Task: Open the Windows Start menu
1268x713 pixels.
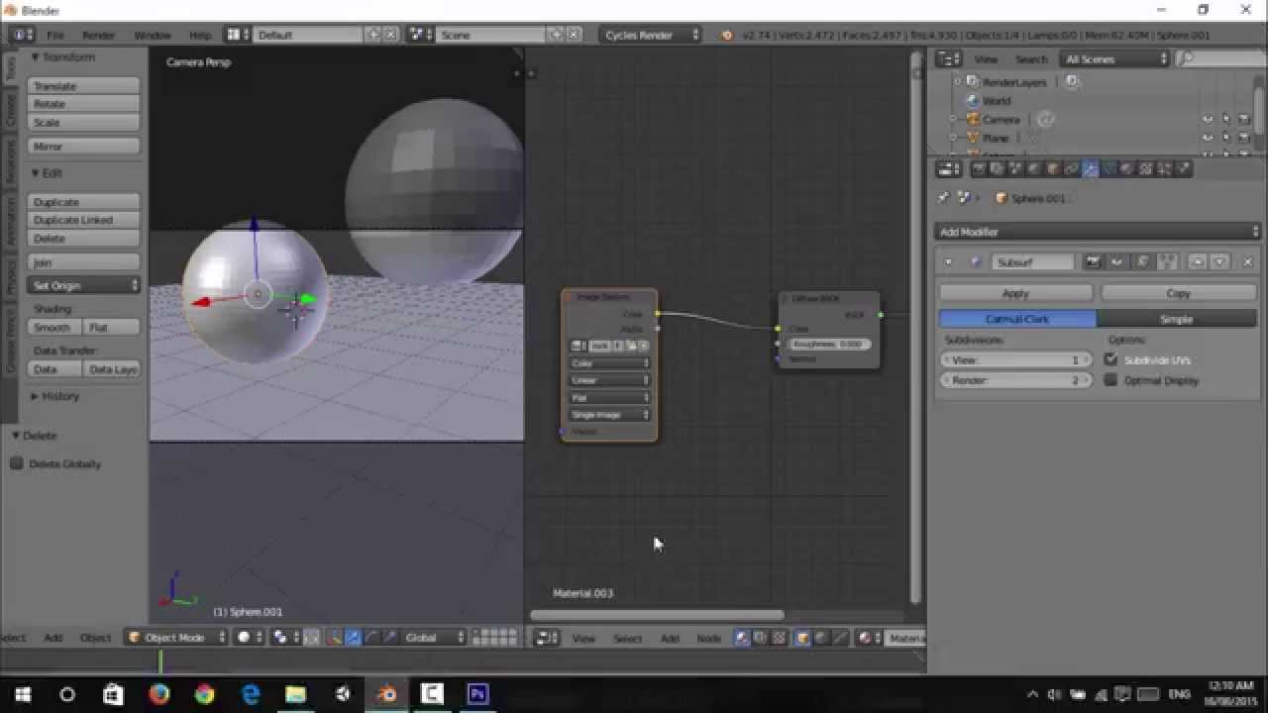Action: pyautogui.click(x=23, y=694)
